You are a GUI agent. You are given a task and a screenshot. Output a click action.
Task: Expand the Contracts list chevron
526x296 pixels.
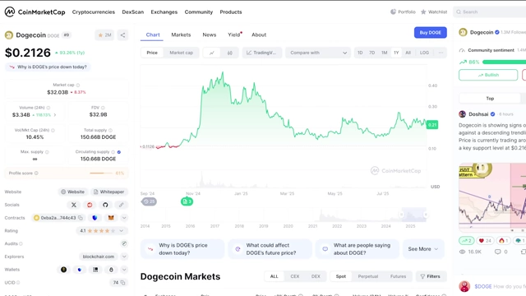pos(124,218)
